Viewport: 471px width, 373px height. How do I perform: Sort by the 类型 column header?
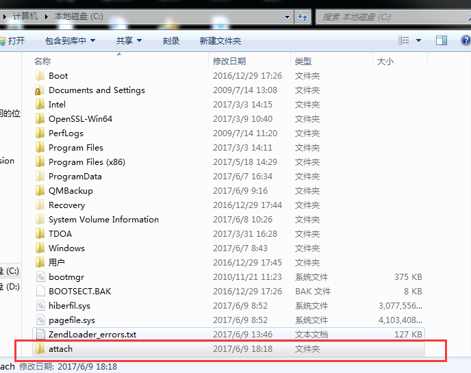(303, 62)
